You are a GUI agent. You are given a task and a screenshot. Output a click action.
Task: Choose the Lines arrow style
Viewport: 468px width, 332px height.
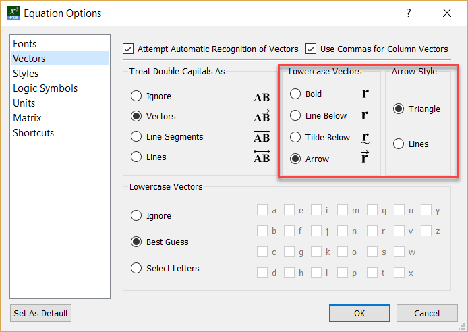399,144
